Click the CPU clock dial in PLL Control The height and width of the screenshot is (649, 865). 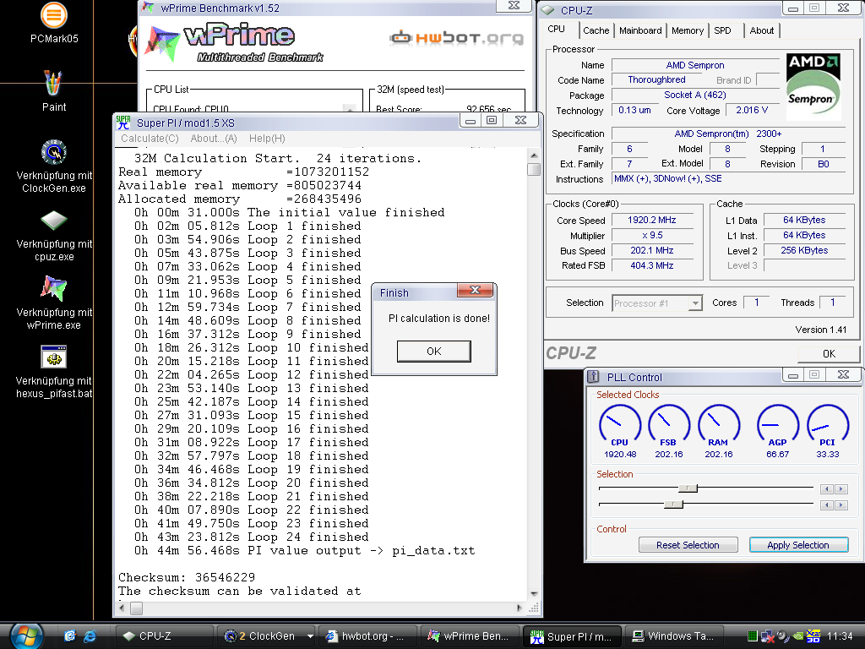click(x=619, y=425)
